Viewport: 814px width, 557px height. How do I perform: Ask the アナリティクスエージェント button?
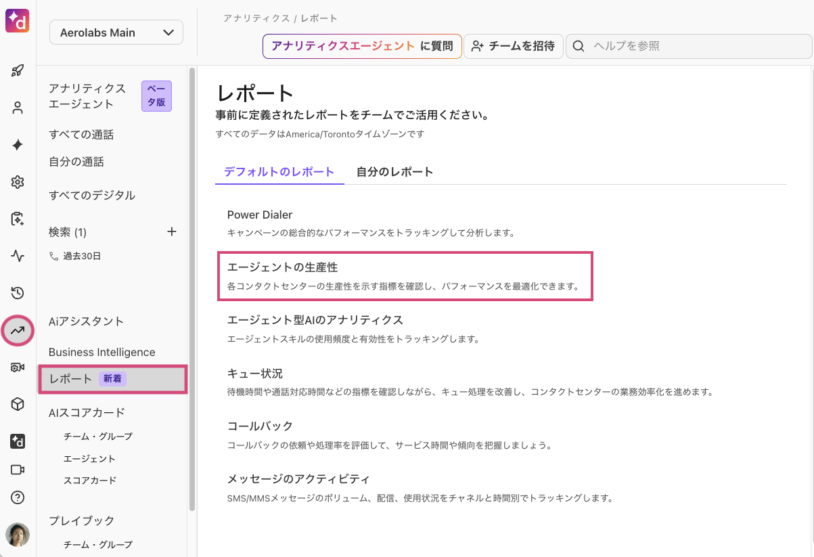(x=362, y=46)
